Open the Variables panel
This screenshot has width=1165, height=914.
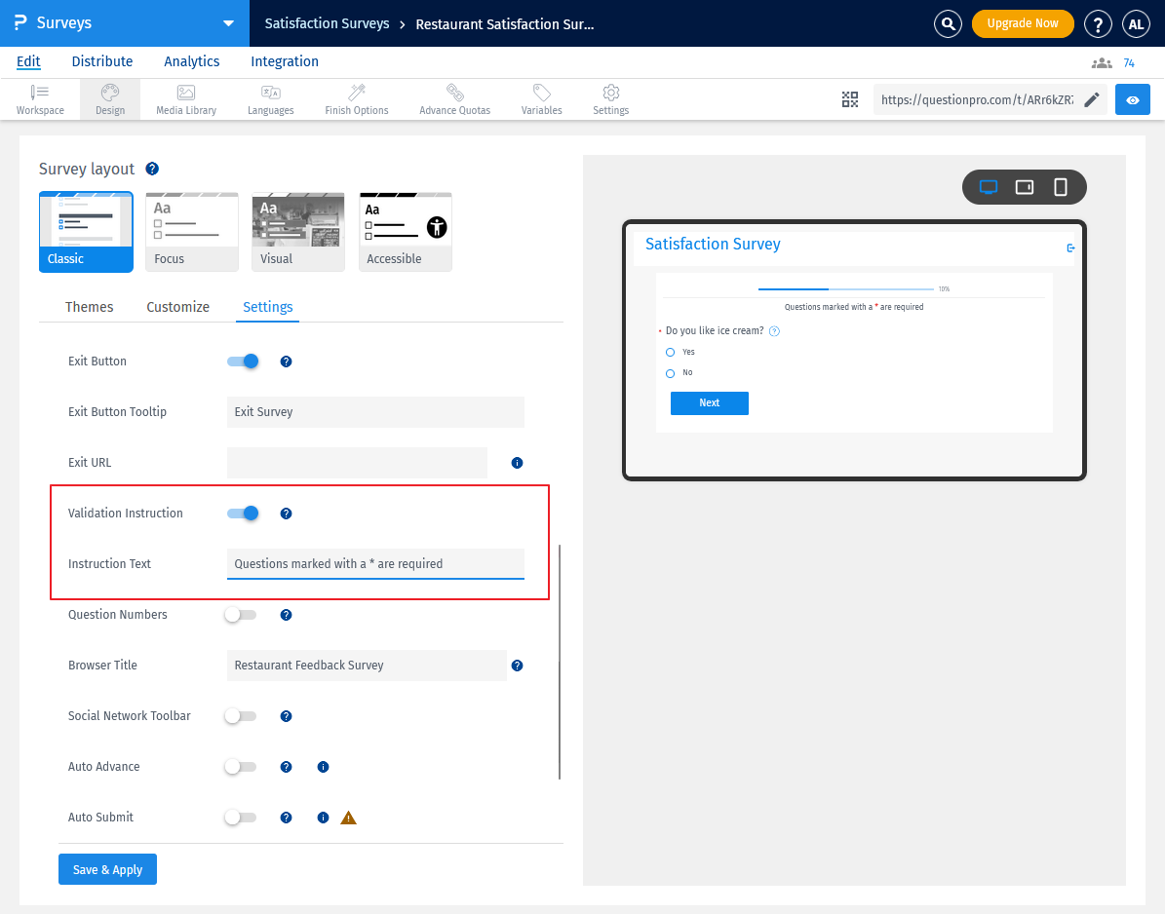tap(541, 98)
